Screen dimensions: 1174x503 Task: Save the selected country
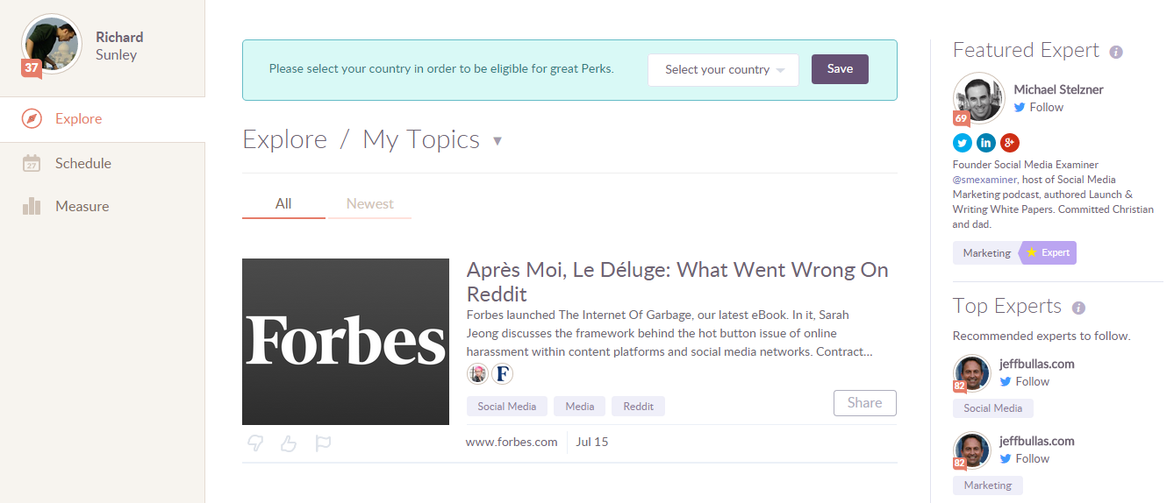(840, 69)
